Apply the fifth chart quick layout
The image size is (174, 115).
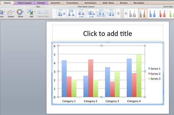[x=101, y=13]
